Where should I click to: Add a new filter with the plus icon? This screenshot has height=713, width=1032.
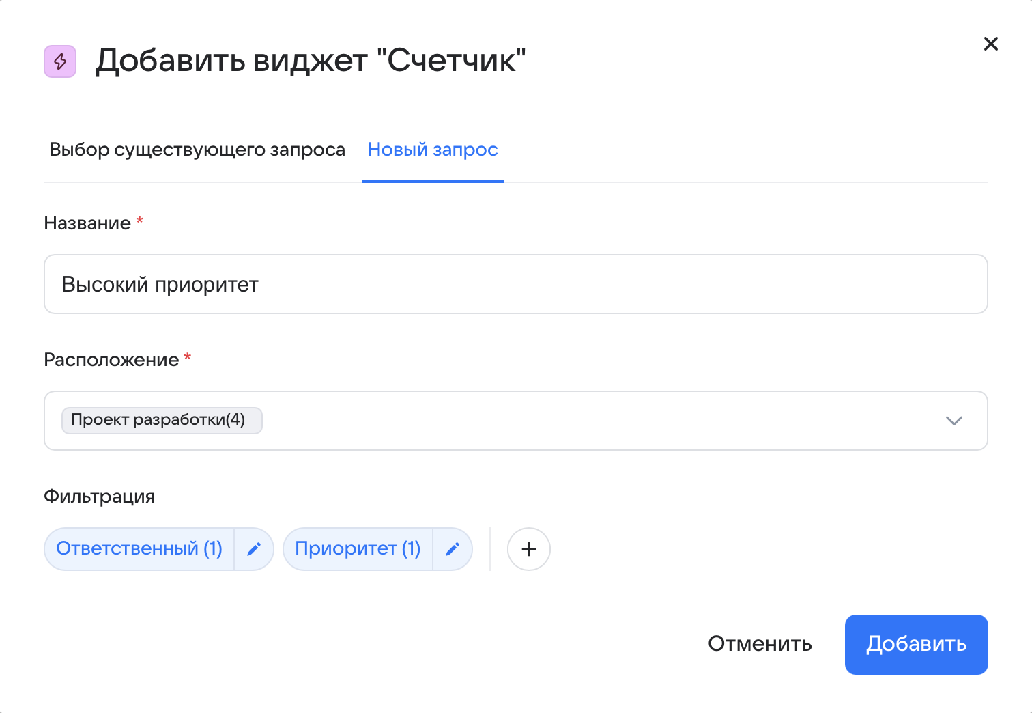point(529,549)
